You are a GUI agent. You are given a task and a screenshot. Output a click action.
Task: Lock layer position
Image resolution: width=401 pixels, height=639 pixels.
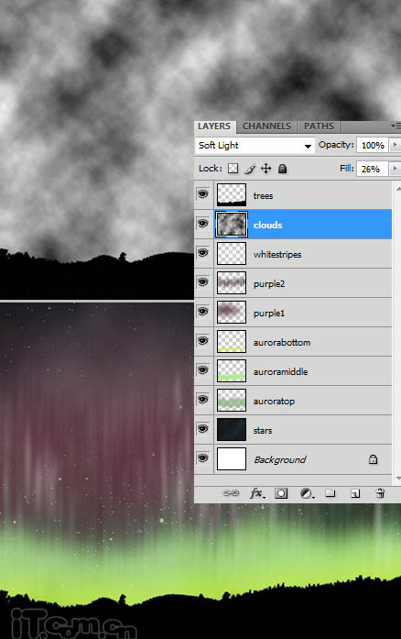[266, 169]
